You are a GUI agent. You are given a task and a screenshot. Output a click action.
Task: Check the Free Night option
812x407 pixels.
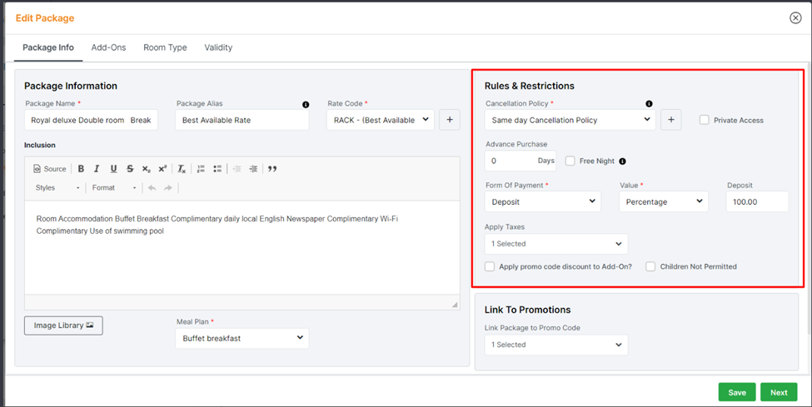pos(570,161)
